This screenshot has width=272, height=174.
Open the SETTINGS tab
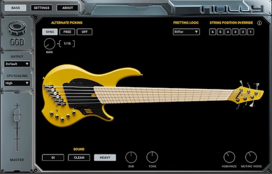[41, 8]
